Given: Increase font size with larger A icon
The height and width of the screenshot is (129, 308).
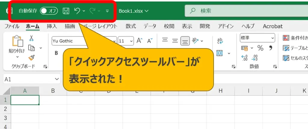Looking at the screenshot, I should (x=139, y=41).
